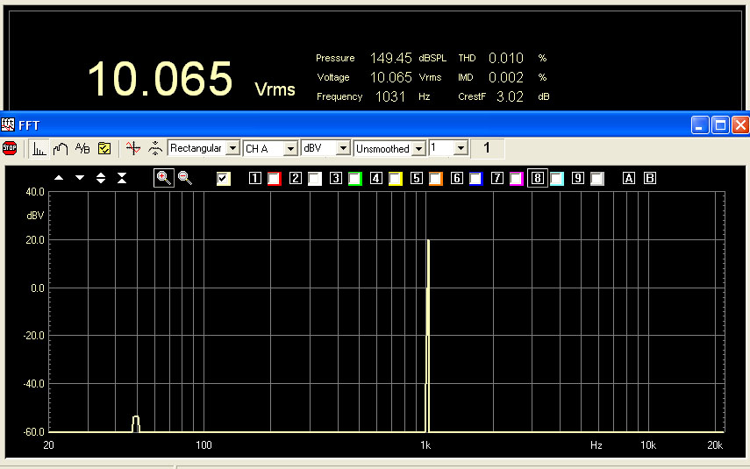
Task: Toggle the checked box left of memory 1
Action: click(x=224, y=179)
